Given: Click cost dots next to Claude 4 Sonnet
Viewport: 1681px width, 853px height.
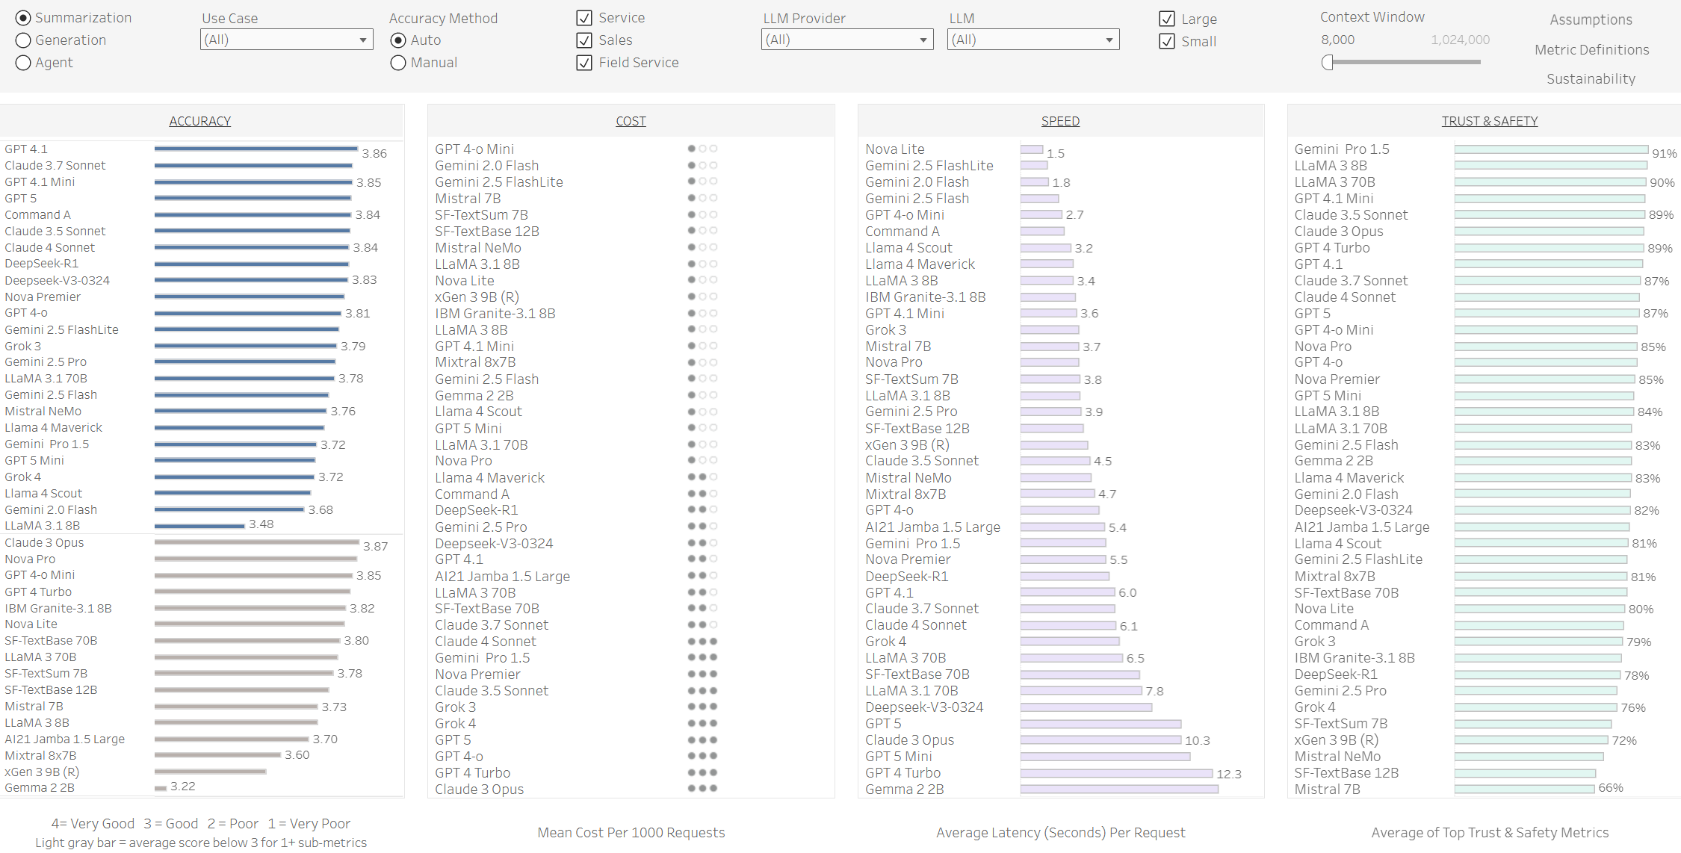Looking at the screenshot, I should 702,641.
